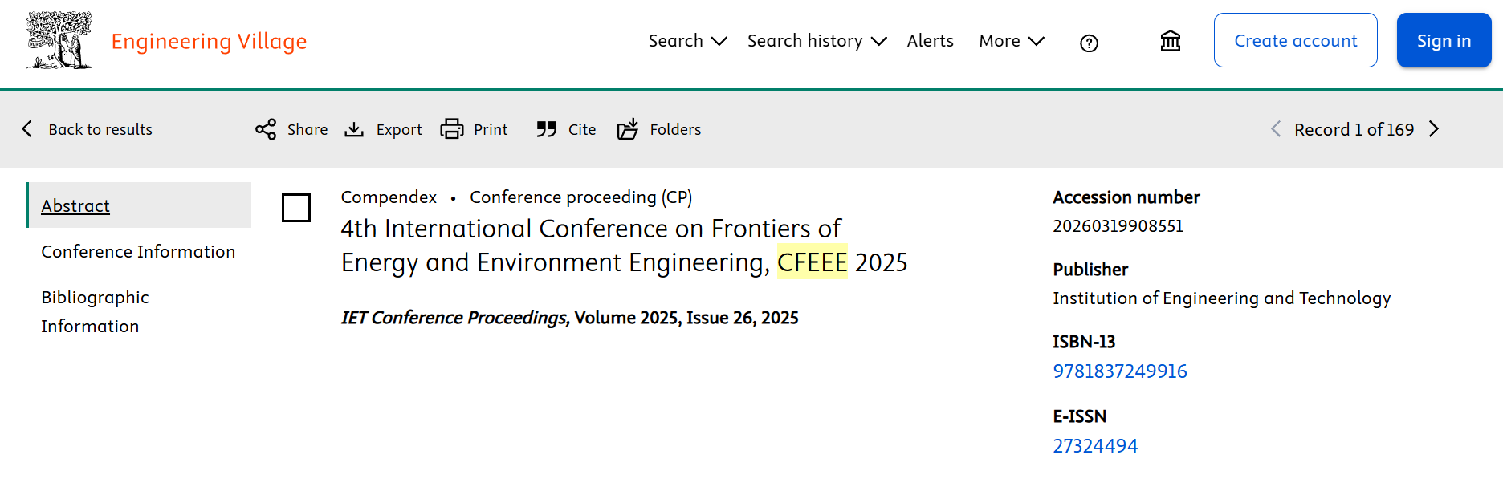Viewport: 1503px width, 479px height.
Task: Check the record selection checkbox
Action: pos(296,208)
